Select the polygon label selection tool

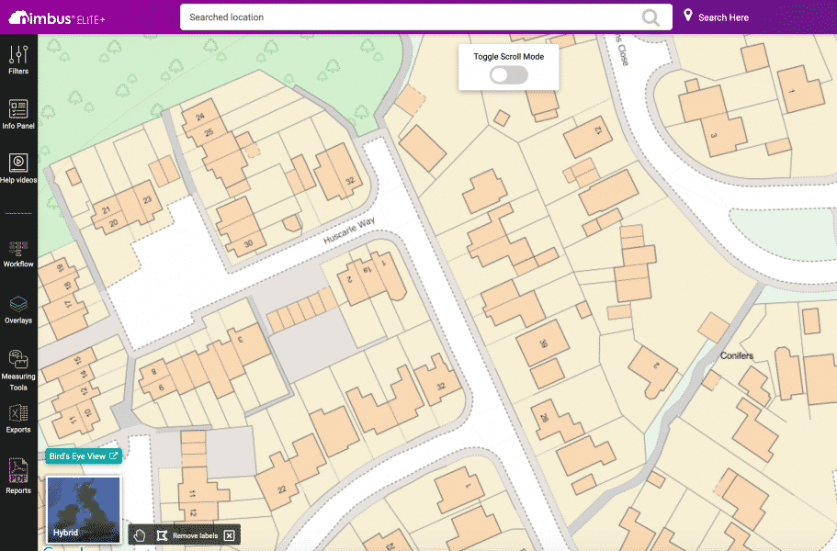click(161, 534)
